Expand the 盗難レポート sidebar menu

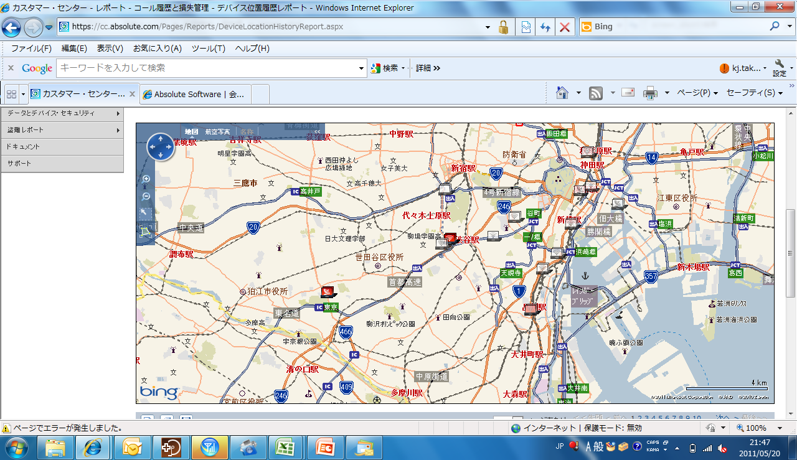tap(62, 130)
